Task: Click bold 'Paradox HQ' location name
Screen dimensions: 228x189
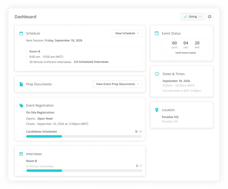Action: coord(170,117)
